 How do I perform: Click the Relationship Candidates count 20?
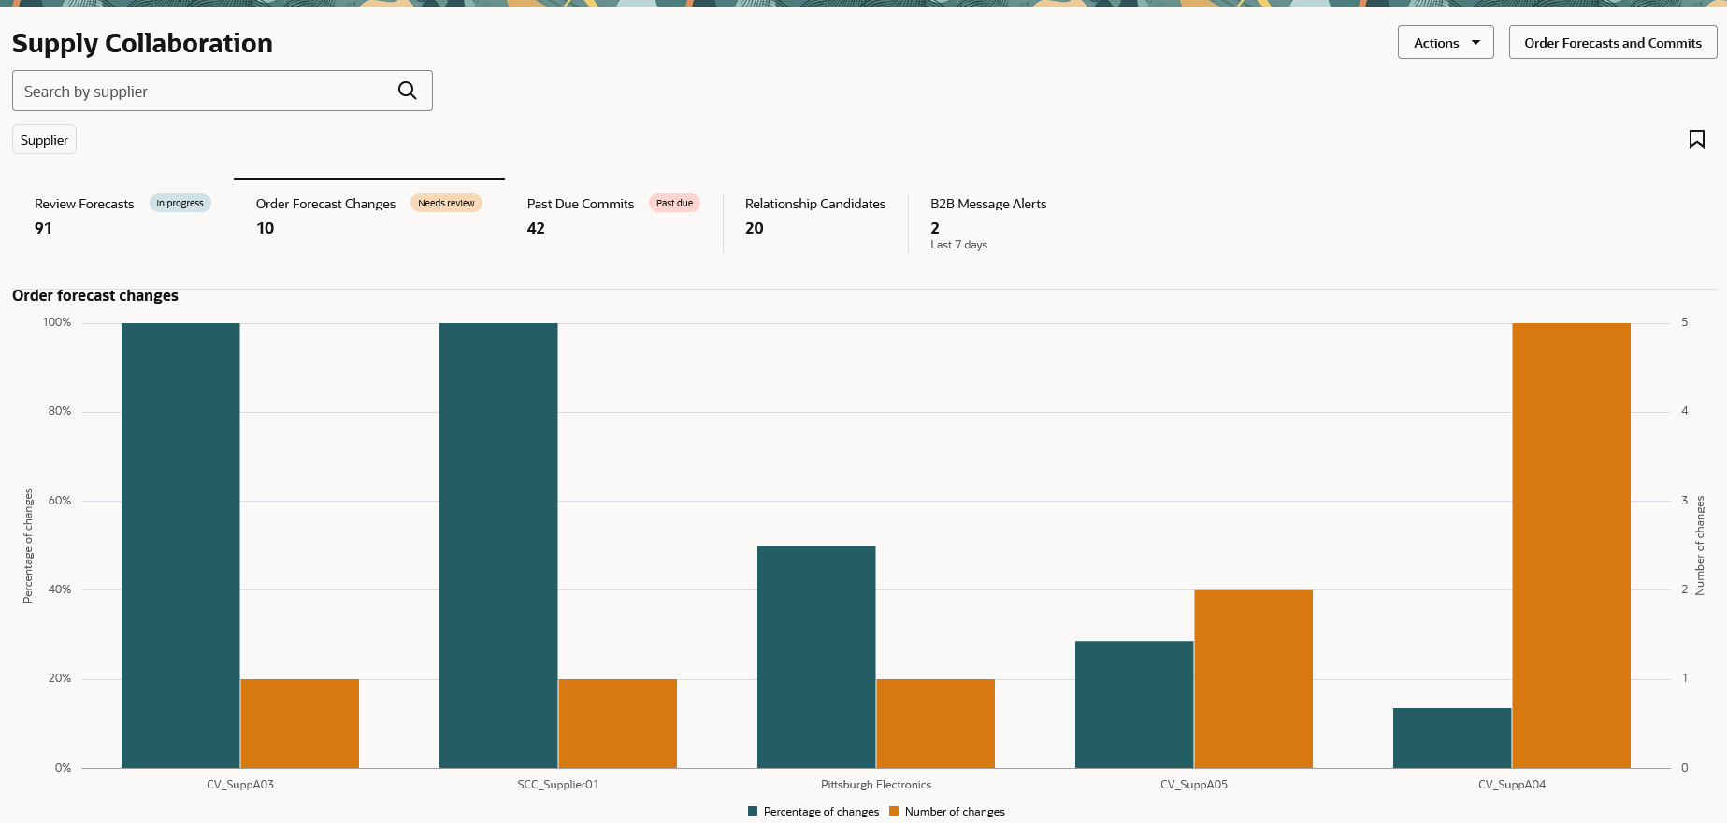tap(755, 228)
